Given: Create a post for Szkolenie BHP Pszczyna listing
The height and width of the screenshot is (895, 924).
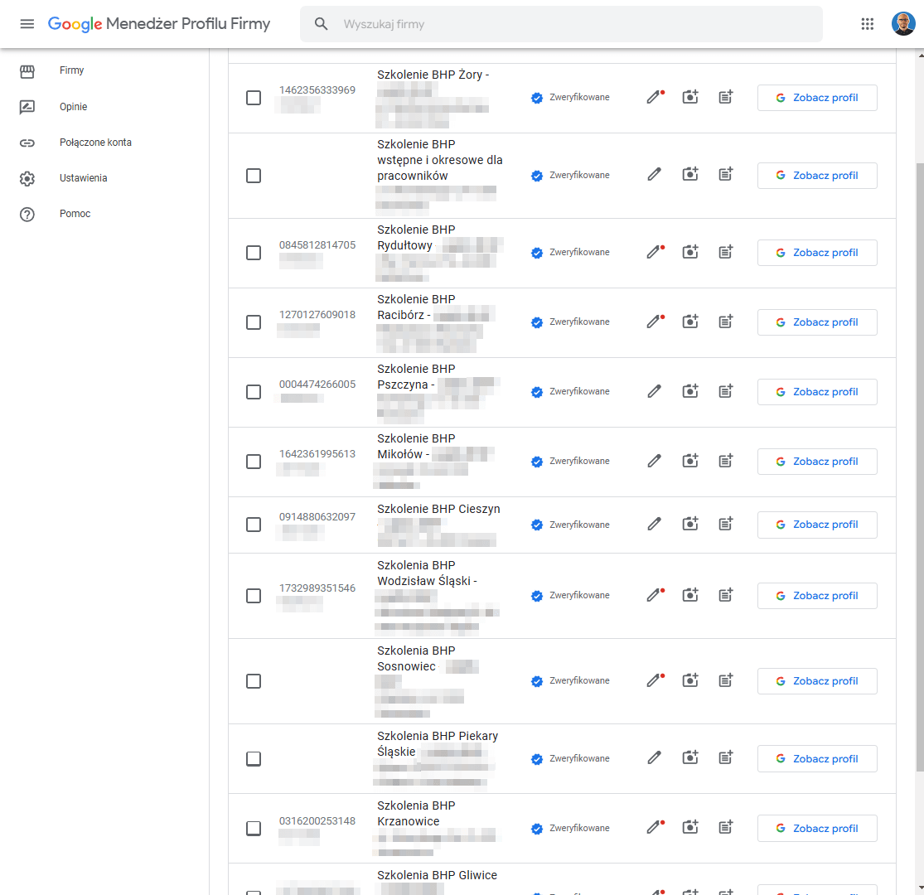Looking at the screenshot, I should click(725, 390).
